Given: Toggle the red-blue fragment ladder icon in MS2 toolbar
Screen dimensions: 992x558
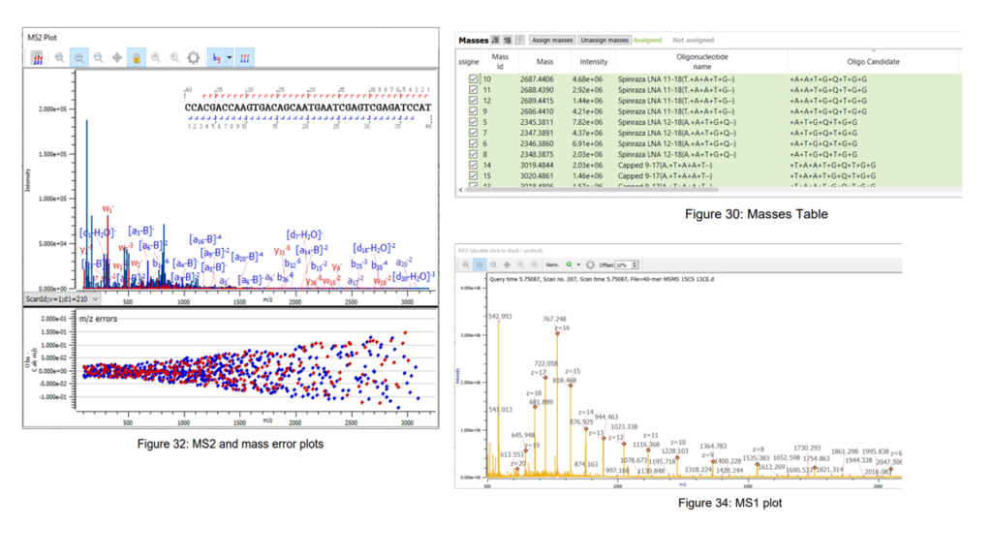Looking at the screenshot, I should [245, 58].
